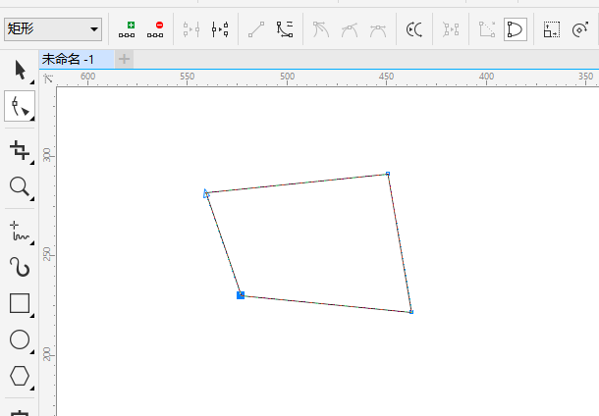Click the Delete Nodes icon

tap(155, 29)
